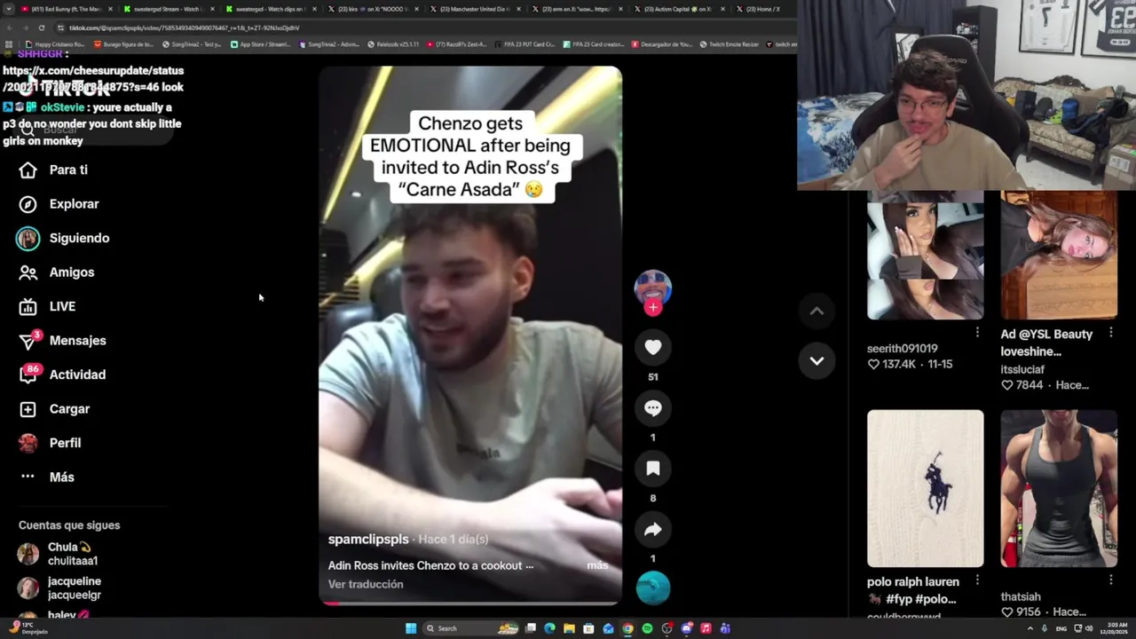
Task: Open the Cargar upload page
Action: point(55,409)
